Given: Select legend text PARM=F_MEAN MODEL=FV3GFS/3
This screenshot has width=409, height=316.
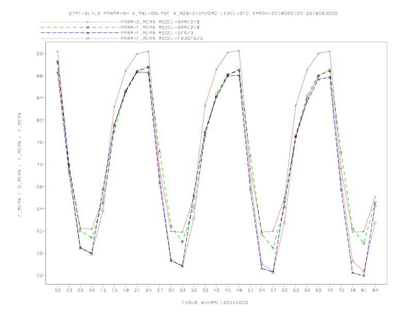Looking at the screenshot, I should coord(162,38).
